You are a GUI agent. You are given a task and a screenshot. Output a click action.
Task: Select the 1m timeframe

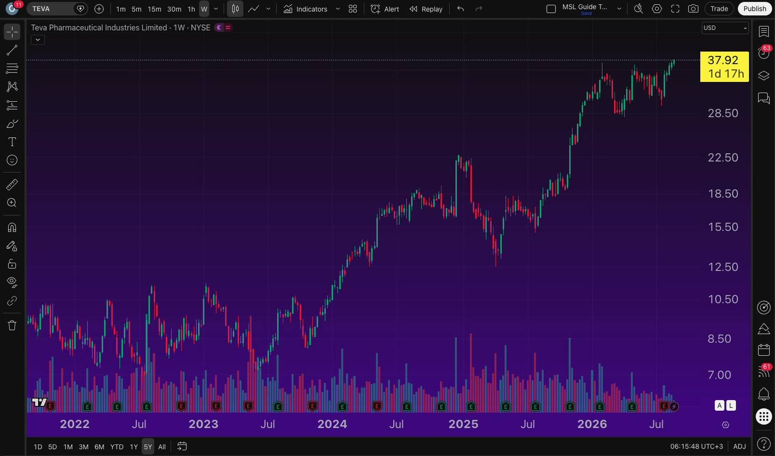point(121,9)
